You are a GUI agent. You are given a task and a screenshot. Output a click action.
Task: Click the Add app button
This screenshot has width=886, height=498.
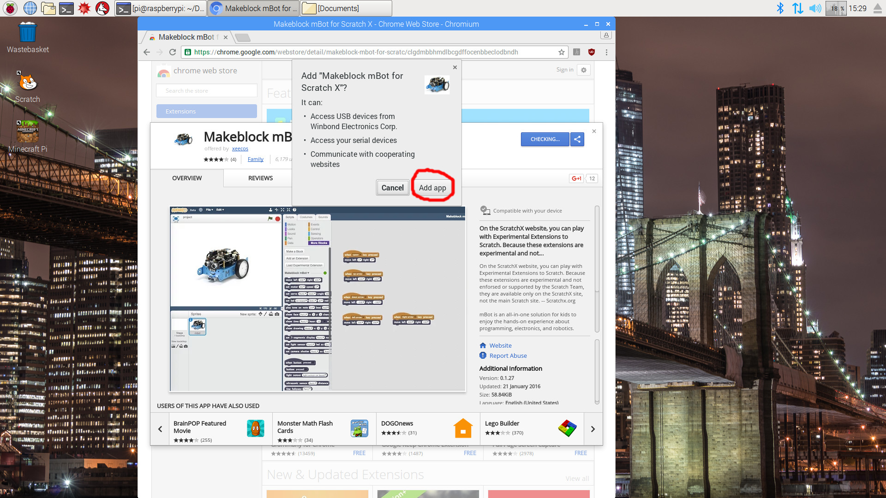432,187
